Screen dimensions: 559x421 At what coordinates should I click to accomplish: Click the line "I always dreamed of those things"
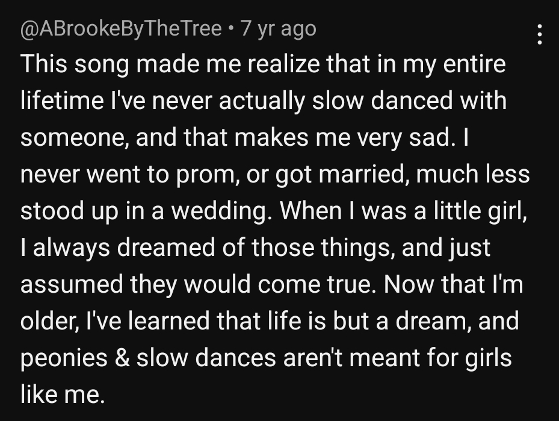[x=255, y=248]
